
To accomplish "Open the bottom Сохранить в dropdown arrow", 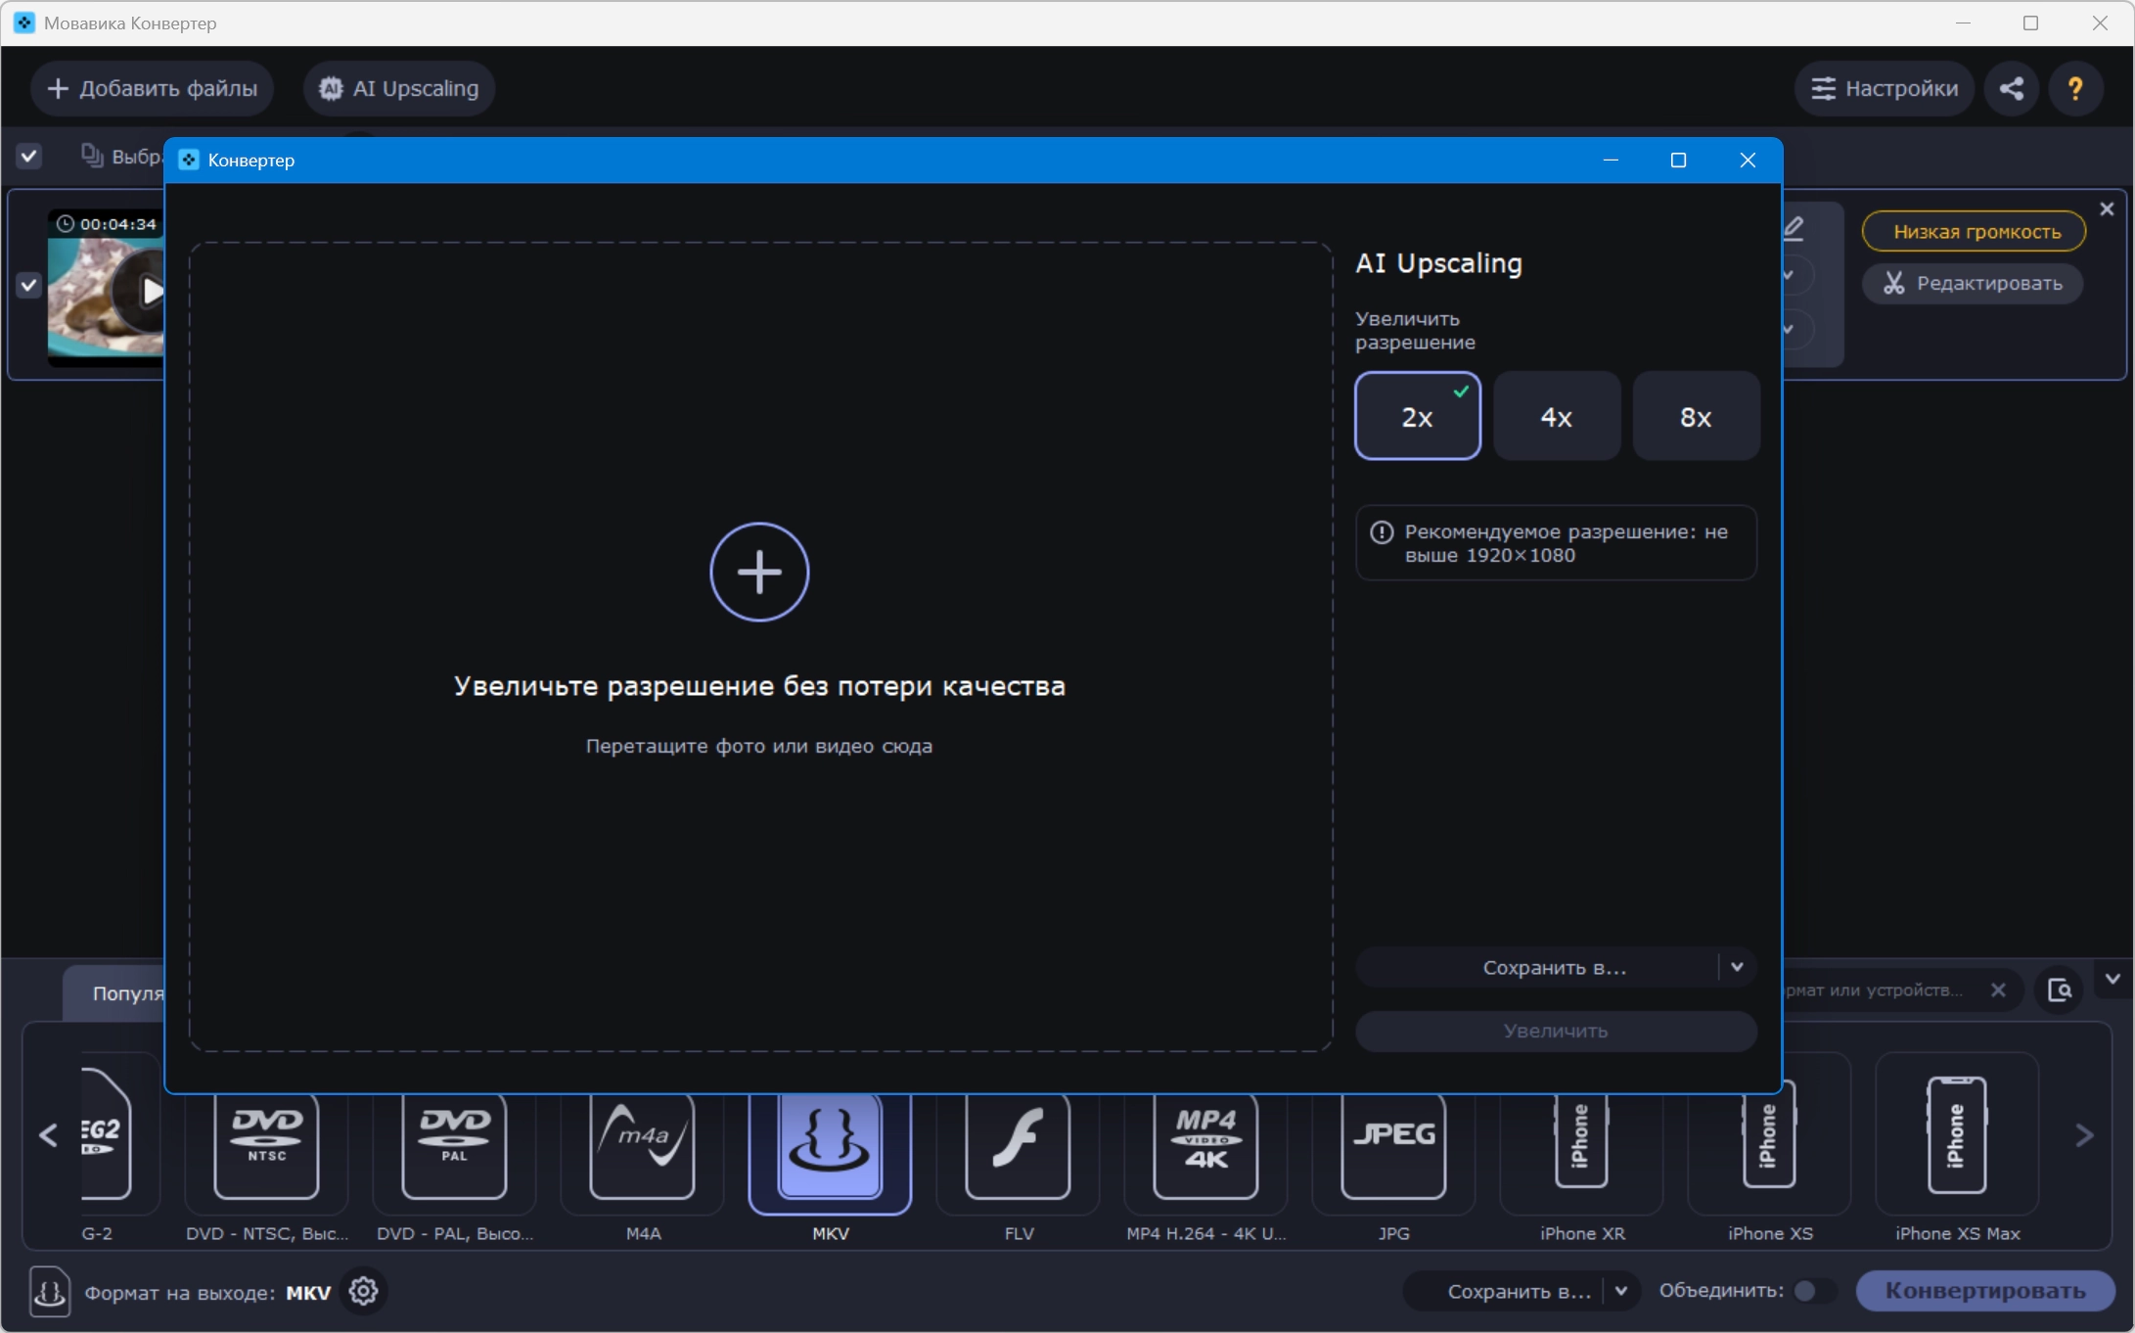I will (x=1621, y=1292).
